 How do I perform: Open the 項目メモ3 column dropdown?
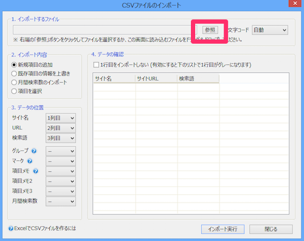coord(61,191)
